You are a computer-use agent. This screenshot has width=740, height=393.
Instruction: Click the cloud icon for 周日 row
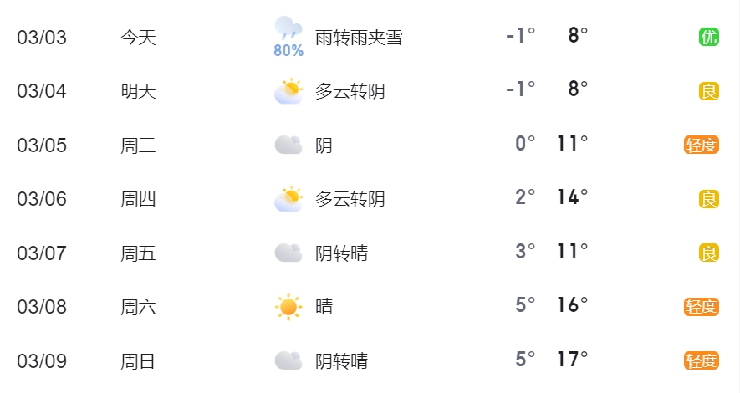[288, 360]
